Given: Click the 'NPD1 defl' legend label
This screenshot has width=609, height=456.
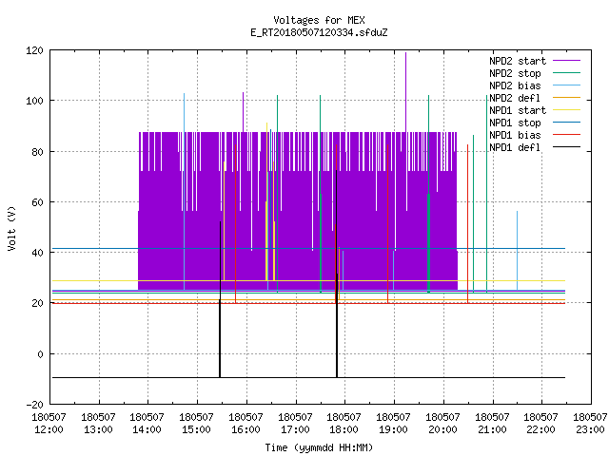Looking at the screenshot, I should pos(515,148).
